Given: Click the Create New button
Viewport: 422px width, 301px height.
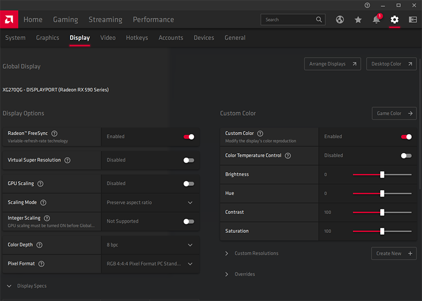Looking at the screenshot, I should [394, 253].
